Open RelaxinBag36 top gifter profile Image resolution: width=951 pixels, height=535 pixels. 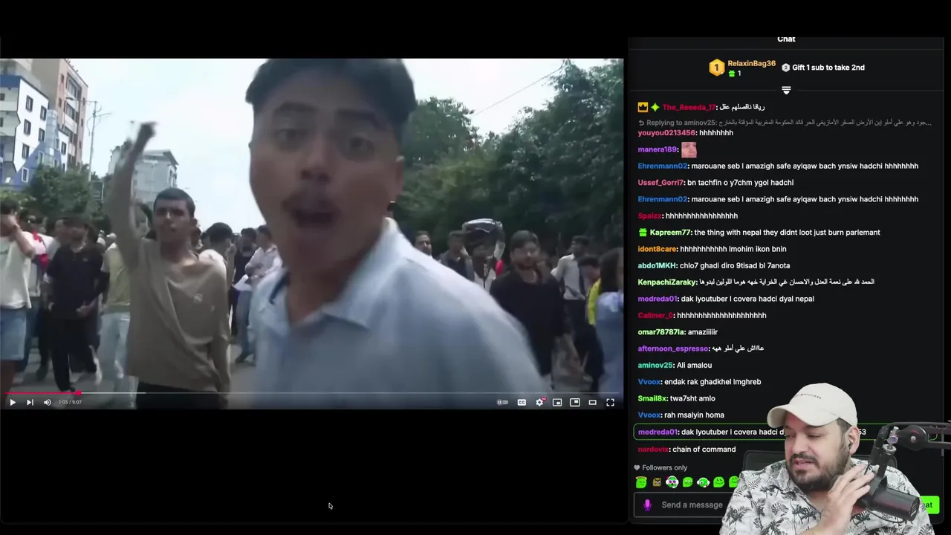coord(751,63)
